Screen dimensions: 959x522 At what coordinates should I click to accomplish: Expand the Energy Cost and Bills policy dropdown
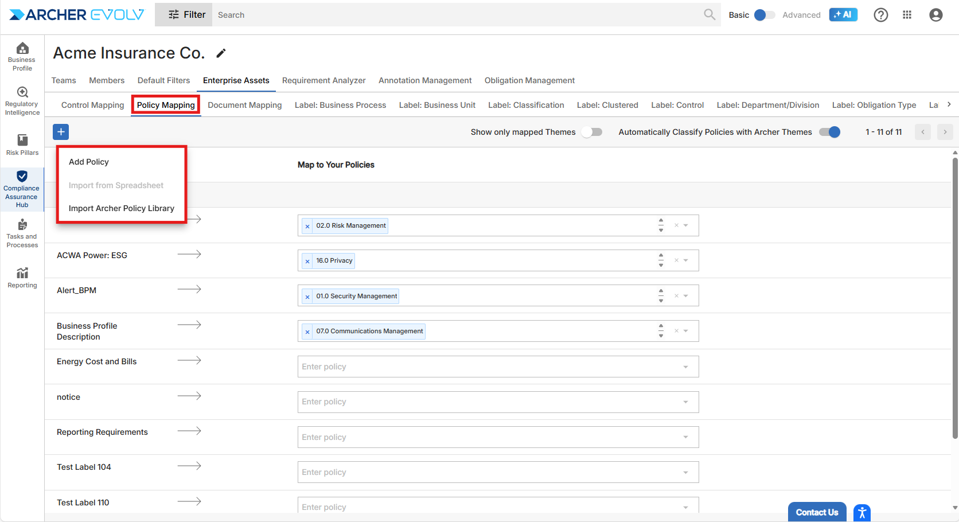click(x=685, y=367)
